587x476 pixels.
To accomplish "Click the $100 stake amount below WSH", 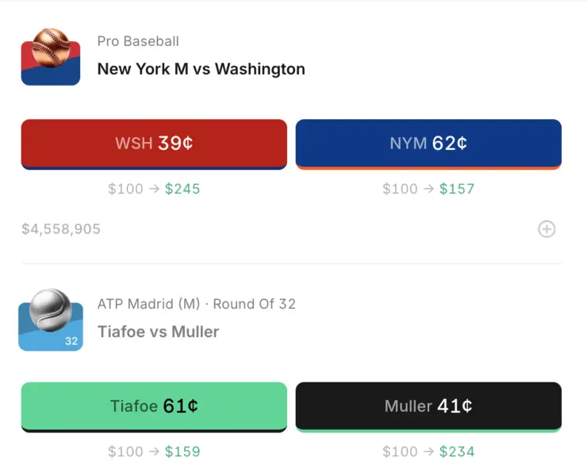I will pyautogui.click(x=125, y=189).
